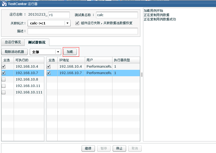This screenshot has height=153, width=216.
Task: Focus the 描述 description text field
Action: 83,31
